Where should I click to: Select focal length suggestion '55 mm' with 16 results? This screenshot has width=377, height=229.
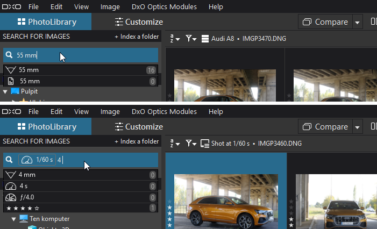(81, 70)
